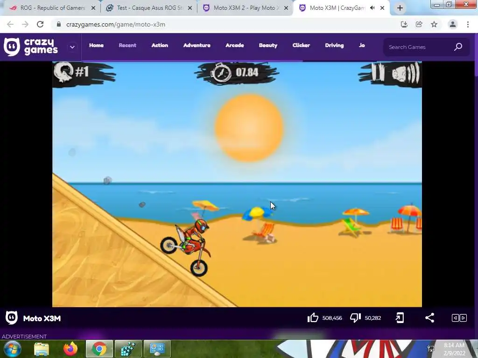Open the Home menu item
Screen dimensions: 478x358
[96, 45]
